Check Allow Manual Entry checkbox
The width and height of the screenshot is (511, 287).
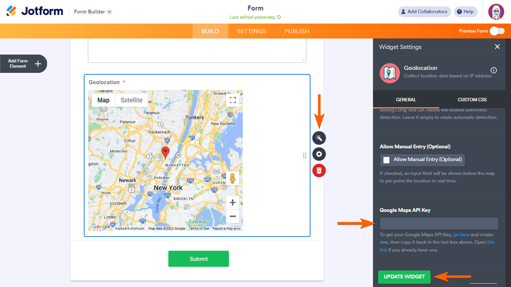[x=386, y=160]
